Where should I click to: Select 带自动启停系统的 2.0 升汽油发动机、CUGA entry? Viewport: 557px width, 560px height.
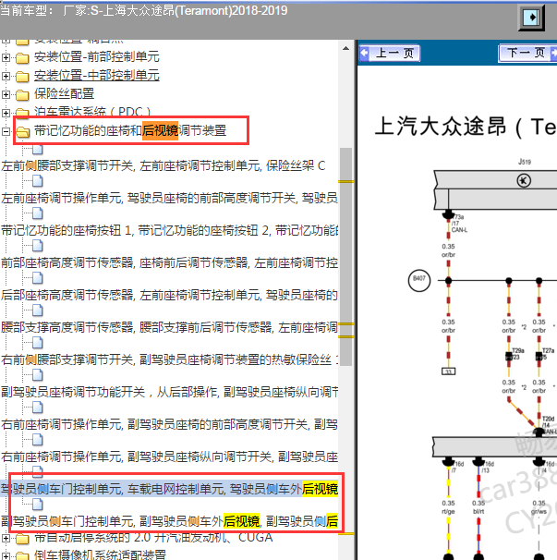pyautogui.click(x=153, y=537)
